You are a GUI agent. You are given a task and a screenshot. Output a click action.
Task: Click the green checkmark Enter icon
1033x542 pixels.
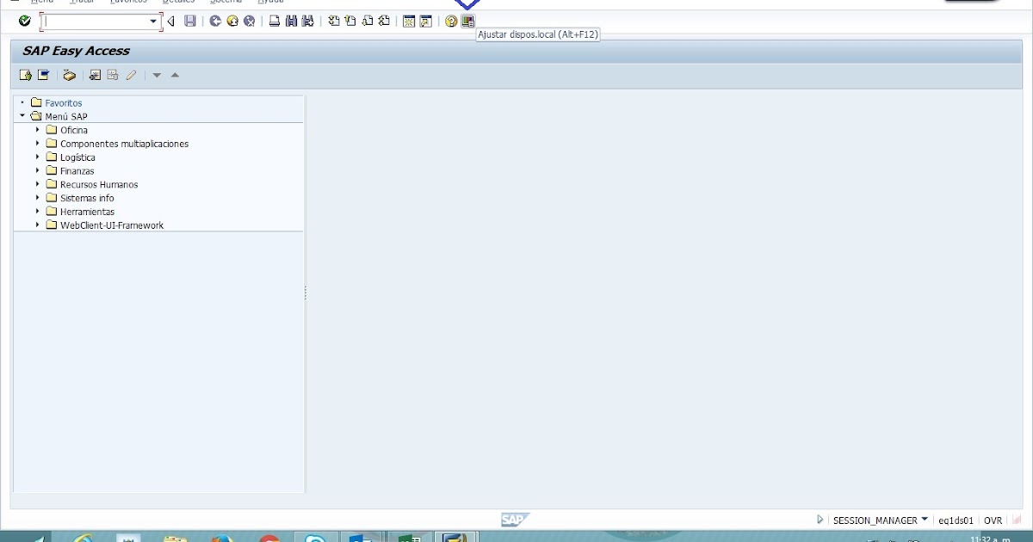point(24,22)
